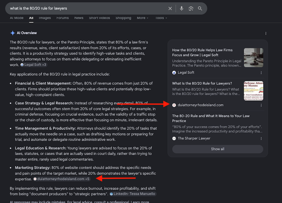Screen dimensions: 282x203
Task: Open search by image camera icon
Action: click(x=191, y=8)
